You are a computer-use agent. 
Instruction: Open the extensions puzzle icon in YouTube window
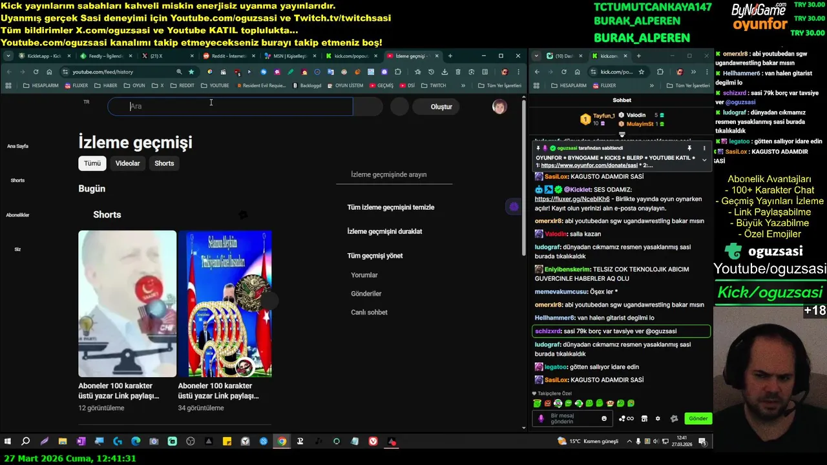pos(398,72)
